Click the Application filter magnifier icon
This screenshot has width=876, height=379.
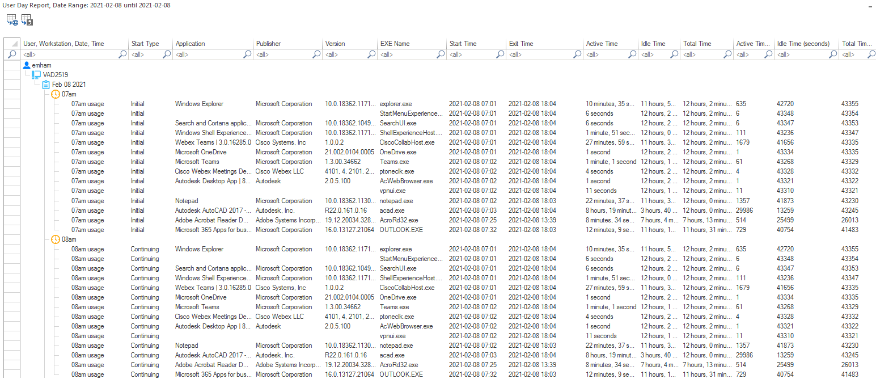(247, 54)
